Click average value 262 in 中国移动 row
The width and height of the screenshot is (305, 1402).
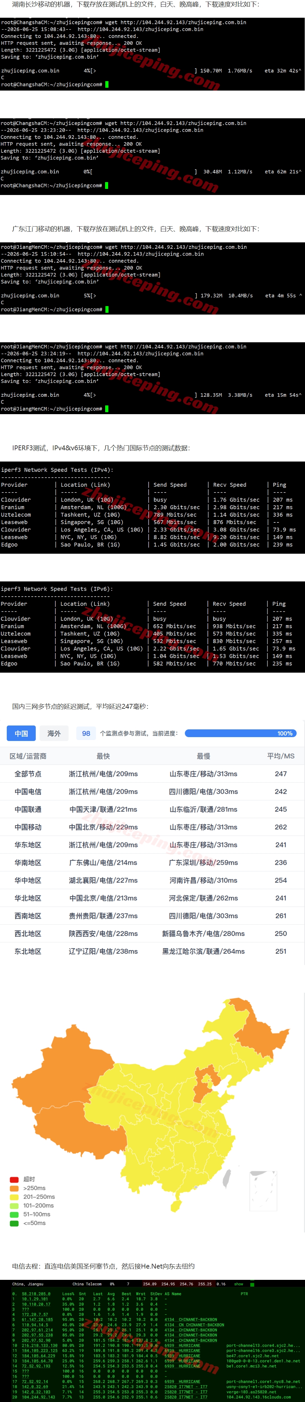click(281, 827)
